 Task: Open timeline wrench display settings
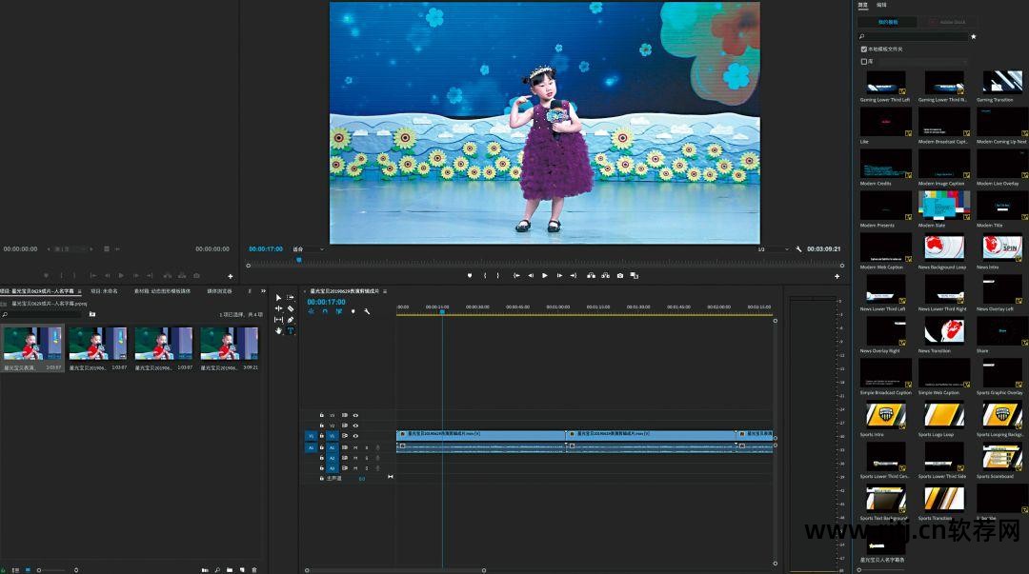click(x=367, y=311)
